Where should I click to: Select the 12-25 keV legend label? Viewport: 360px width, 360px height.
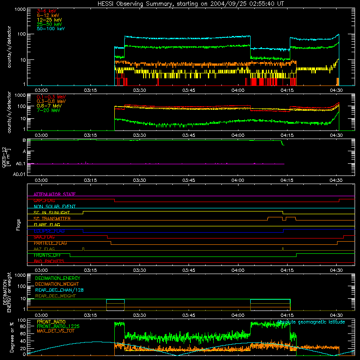[x=49, y=20]
